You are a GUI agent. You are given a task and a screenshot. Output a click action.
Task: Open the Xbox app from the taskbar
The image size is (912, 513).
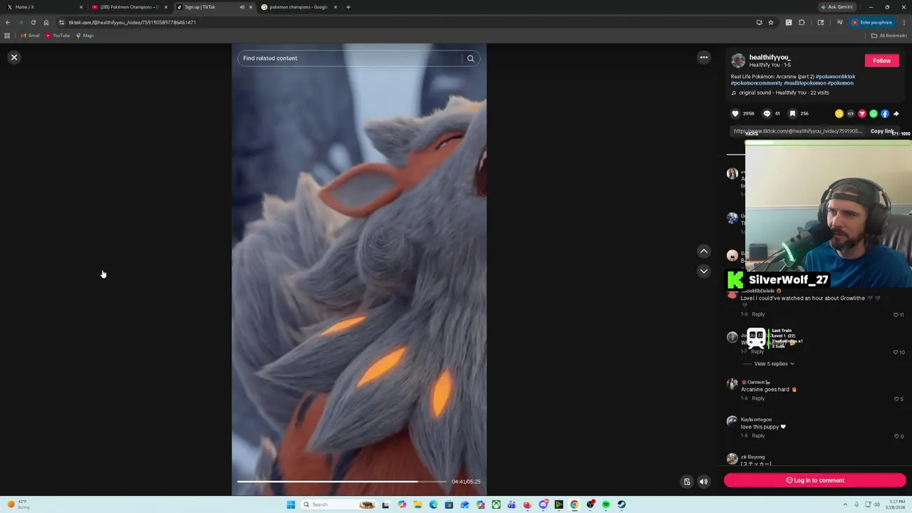pos(496,504)
